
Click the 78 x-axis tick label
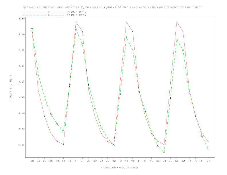click(x=195, y=161)
